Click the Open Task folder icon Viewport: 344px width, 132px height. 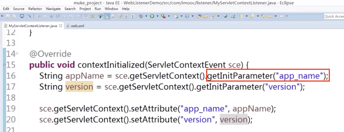coord(206,16)
